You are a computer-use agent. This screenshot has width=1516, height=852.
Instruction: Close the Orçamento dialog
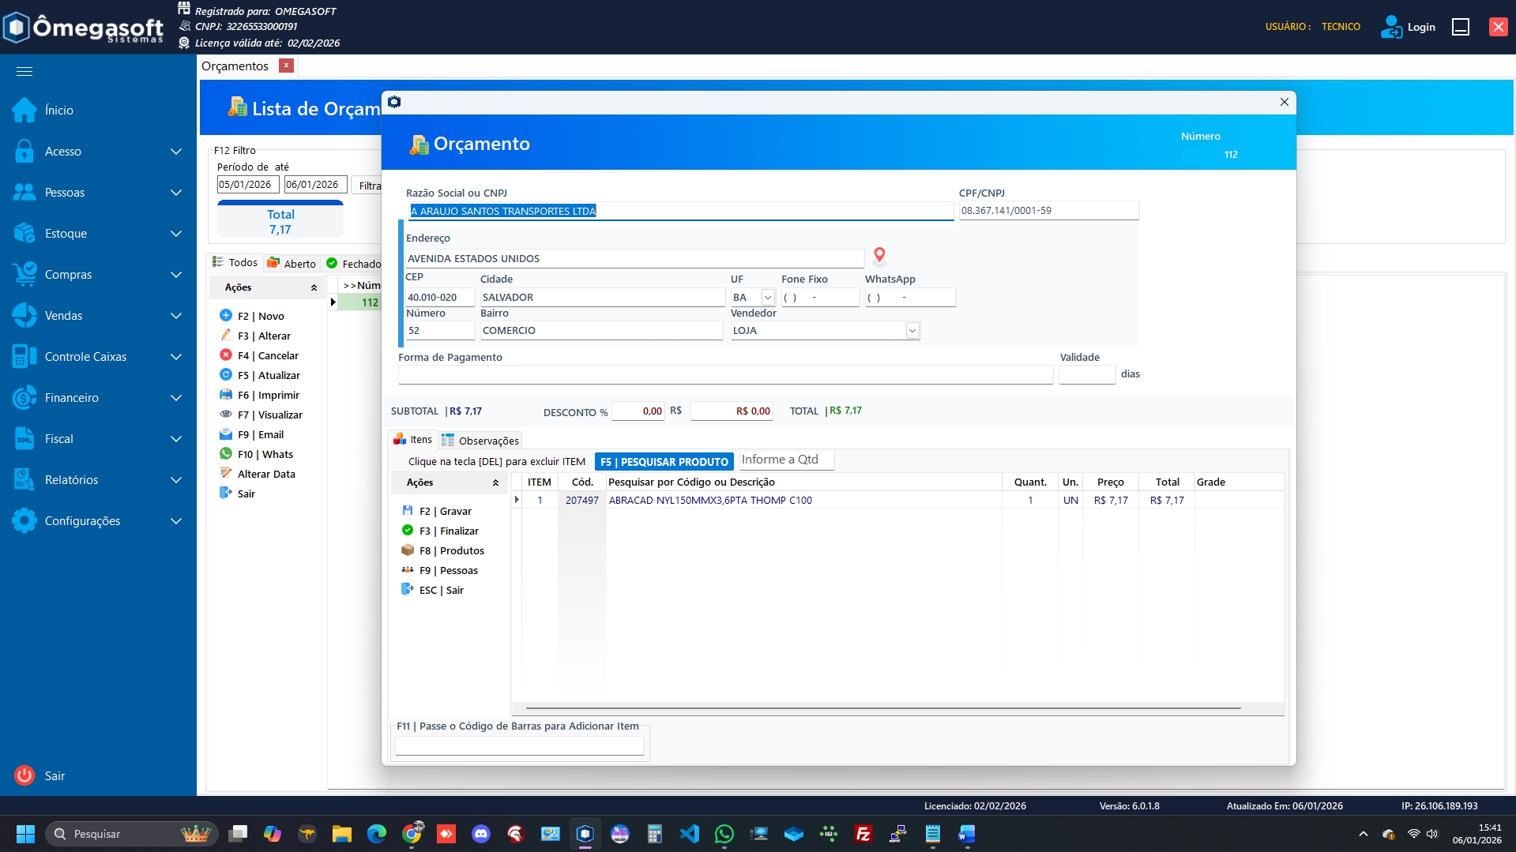tap(1285, 102)
